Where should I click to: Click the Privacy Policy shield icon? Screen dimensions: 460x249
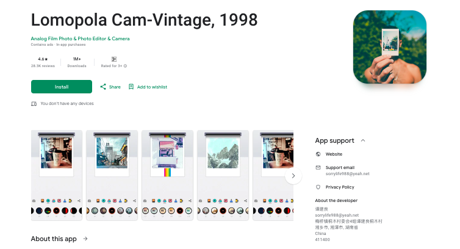tap(318, 187)
